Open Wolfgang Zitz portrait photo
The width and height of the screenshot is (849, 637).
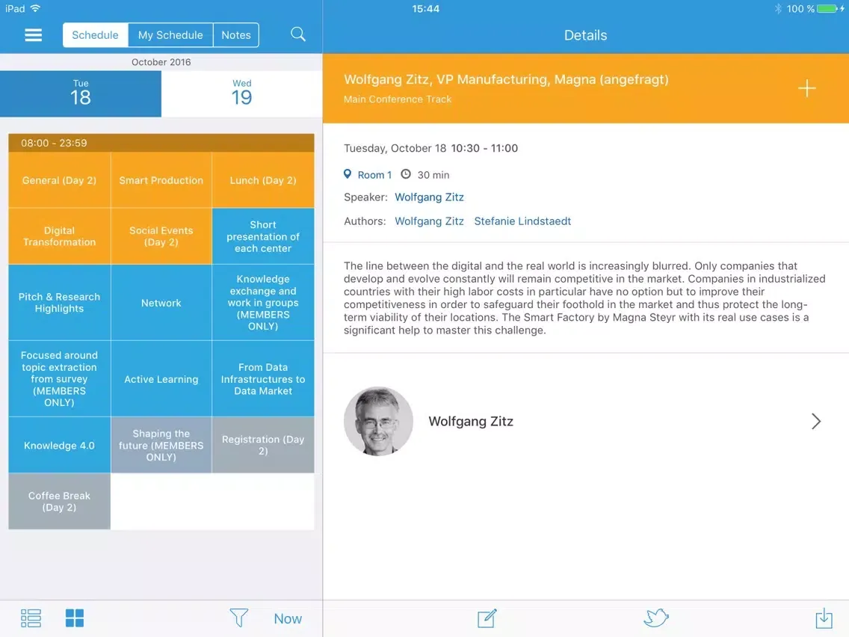click(378, 422)
